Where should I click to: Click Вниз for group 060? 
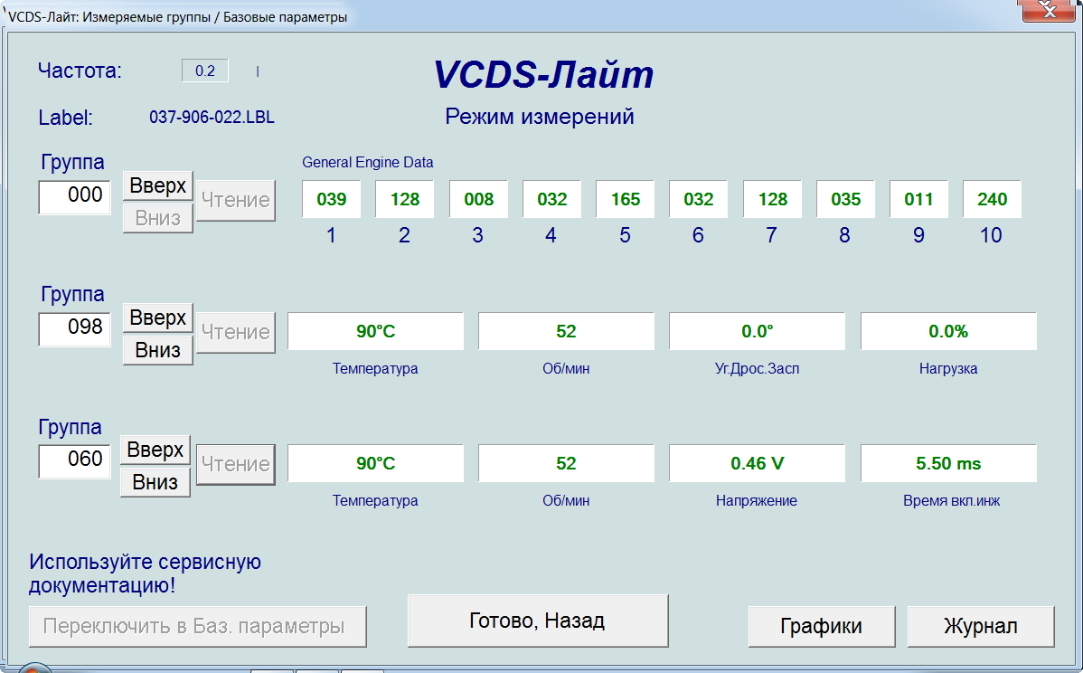coord(155,482)
